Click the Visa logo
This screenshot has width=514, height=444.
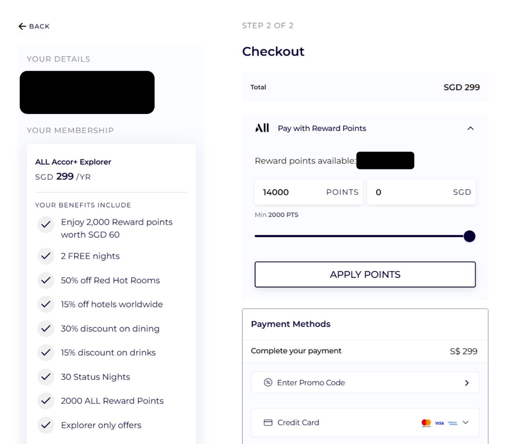tap(439, 423)
